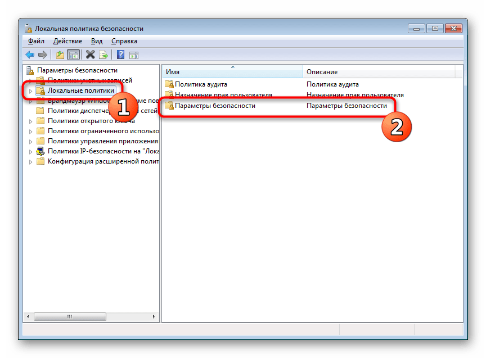The image size is (486, 358).
Task: Open the Вид menu
Action: (x=97, y=41)
